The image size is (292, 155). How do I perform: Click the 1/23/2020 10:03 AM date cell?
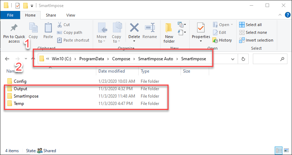click(x=117, y=81)
